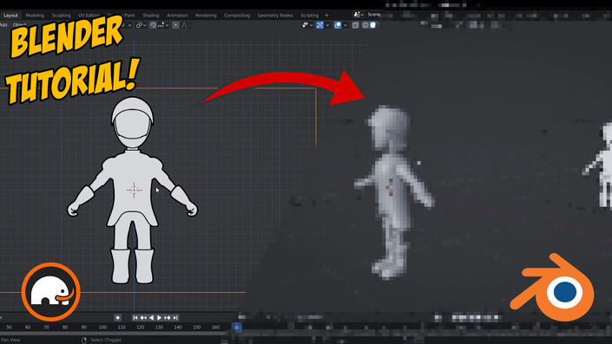Click the object types visibility icon
Viewport: 612px width, 344px height.
[305, 25]
